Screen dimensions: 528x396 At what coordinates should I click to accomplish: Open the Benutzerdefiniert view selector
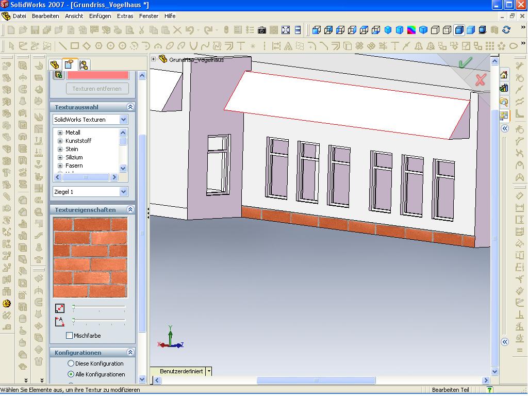(208, 371)
